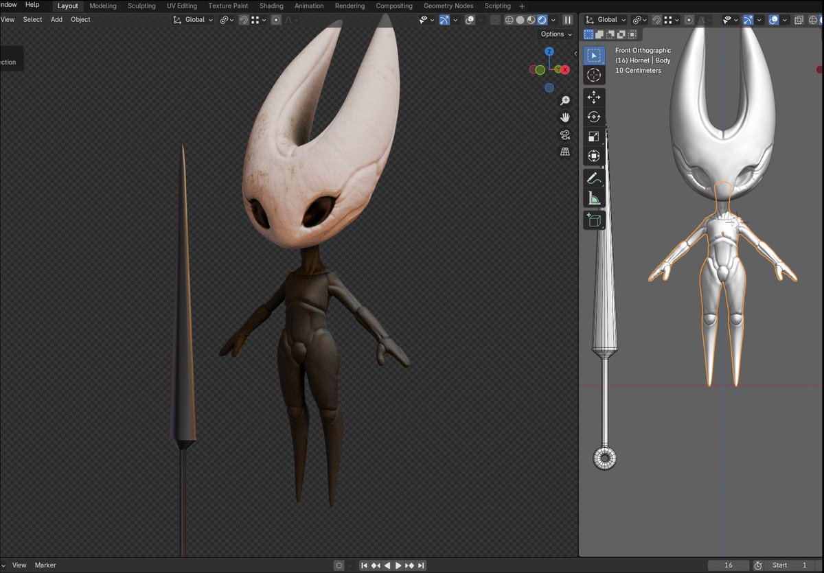Viewport: 824px width, 573px height.
Task: Switch perspective/orthographic grid icon in left viewport
Action: tap(565, 152)
